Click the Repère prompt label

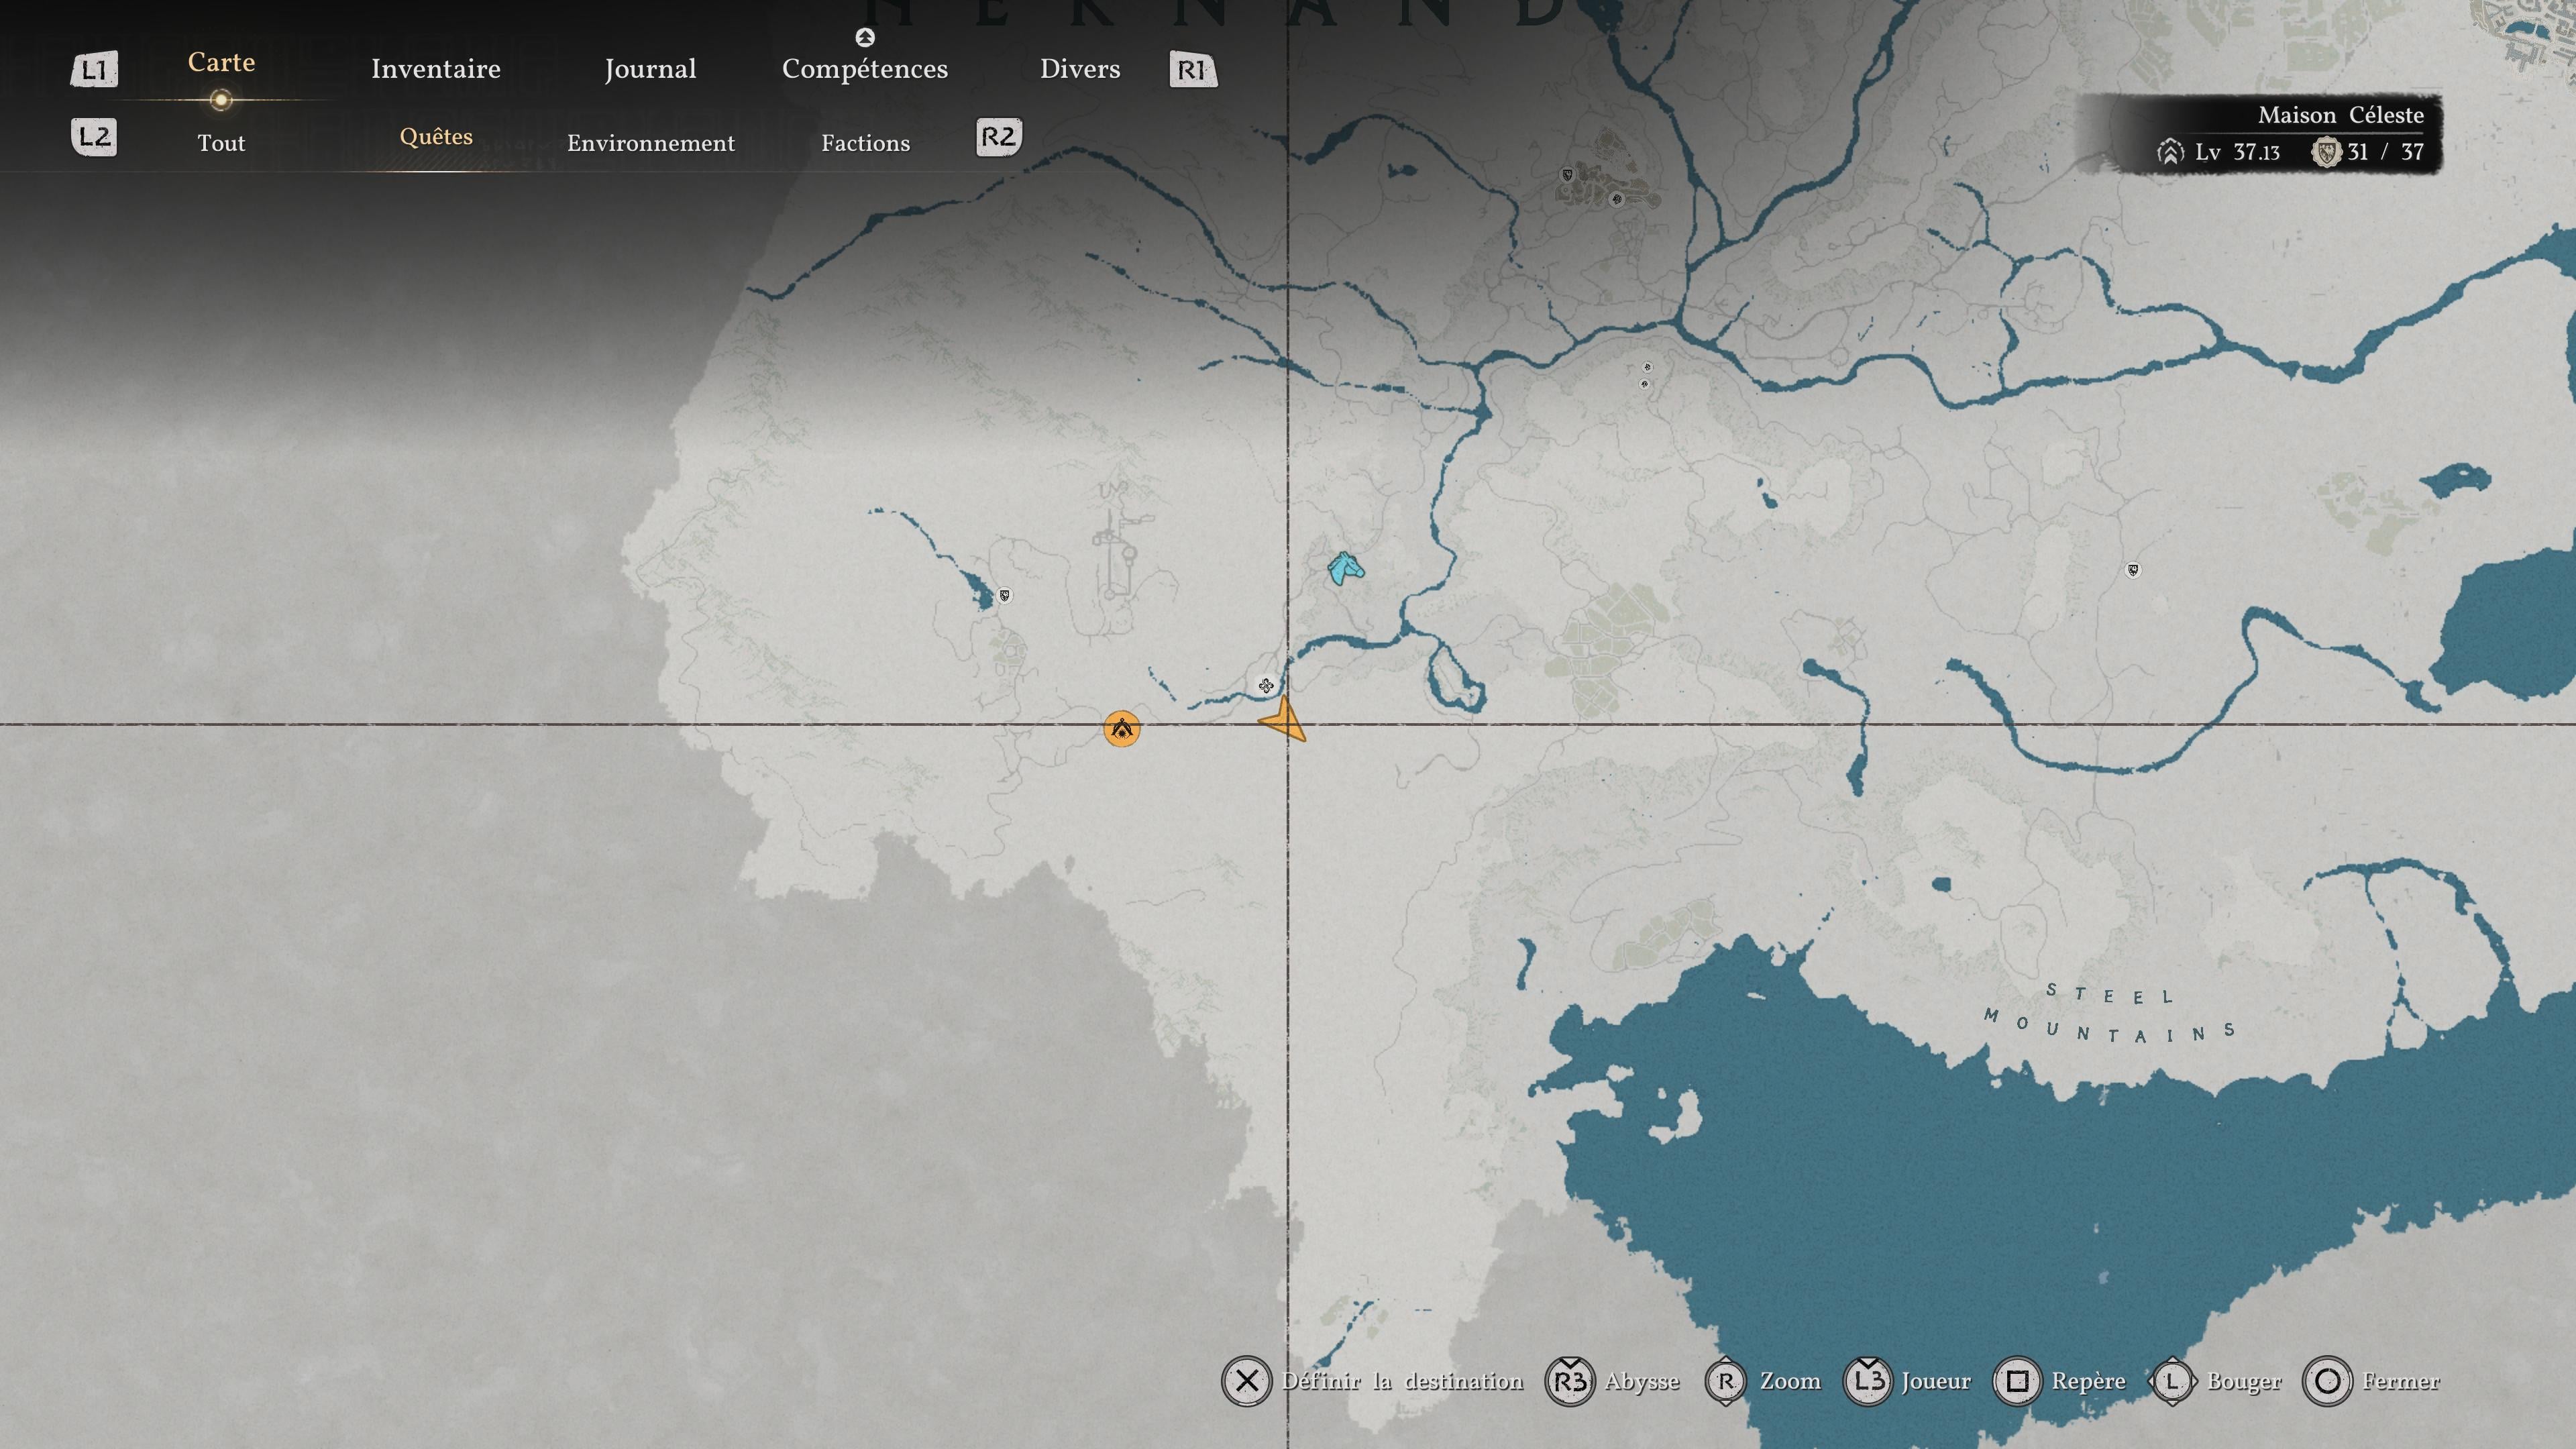coord(2089,1382)
